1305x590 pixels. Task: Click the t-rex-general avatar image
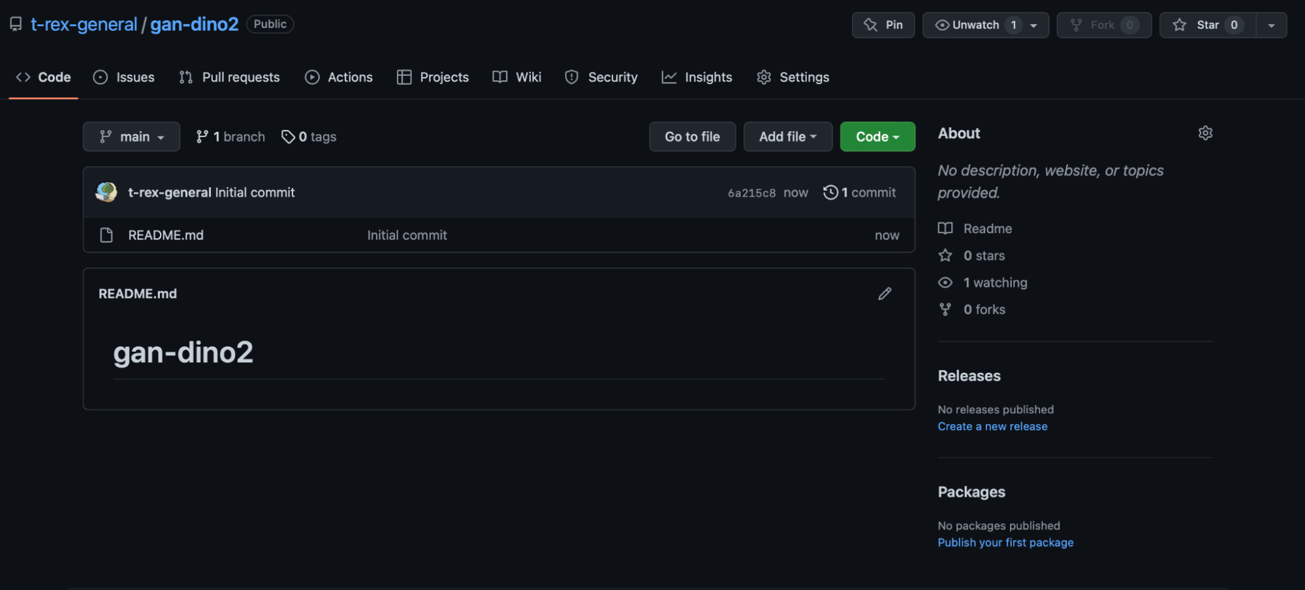pyautogui.click(x=106, y=192)
